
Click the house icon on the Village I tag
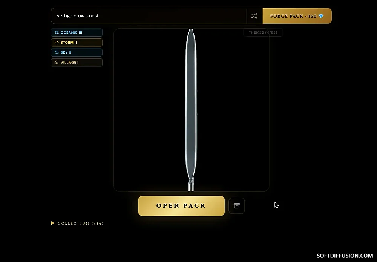coord(57,63)
